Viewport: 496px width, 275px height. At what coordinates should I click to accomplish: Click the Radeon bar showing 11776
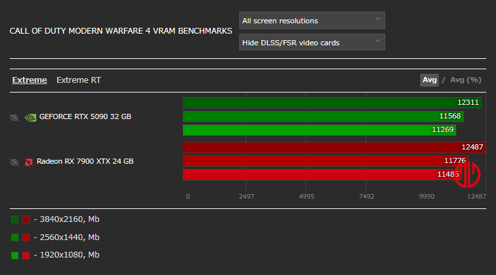325,161
